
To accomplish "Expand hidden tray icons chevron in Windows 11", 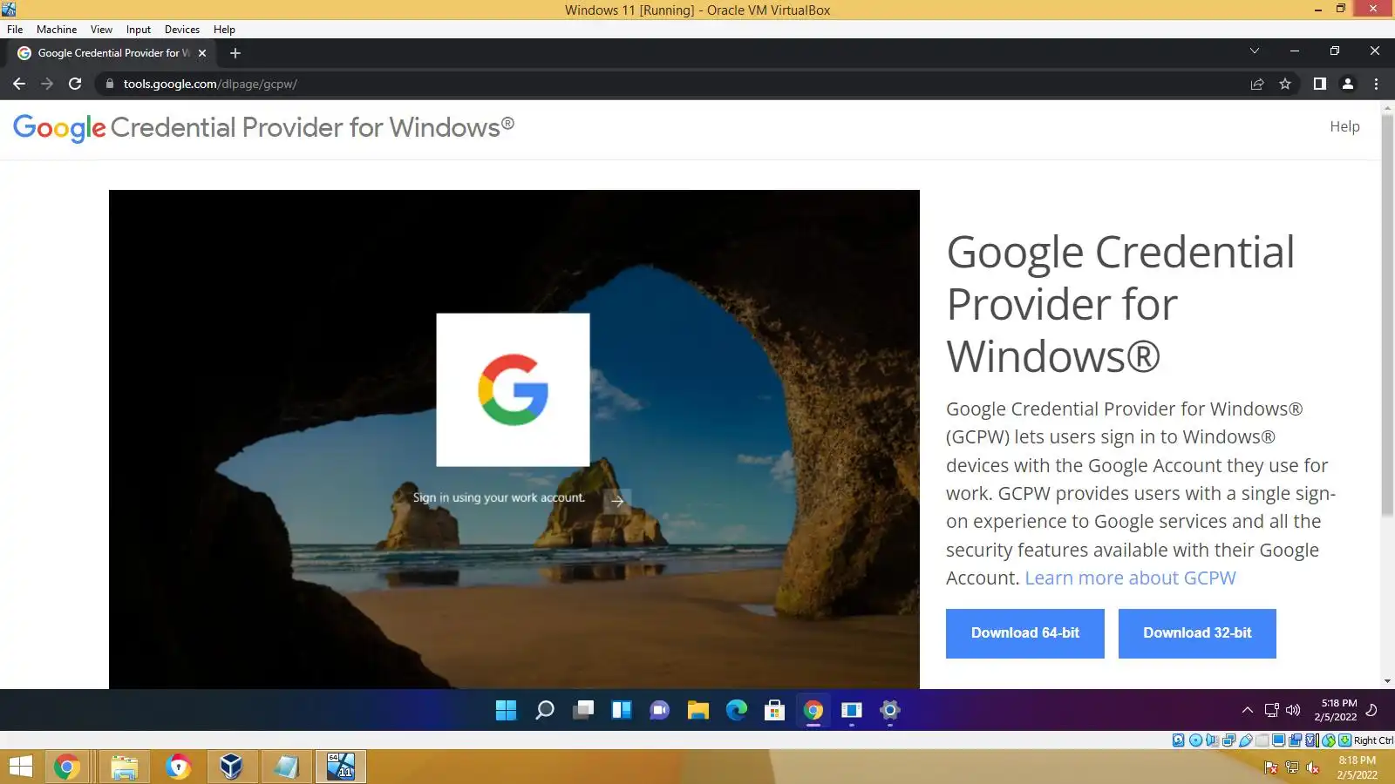I will coord(1248,710).
